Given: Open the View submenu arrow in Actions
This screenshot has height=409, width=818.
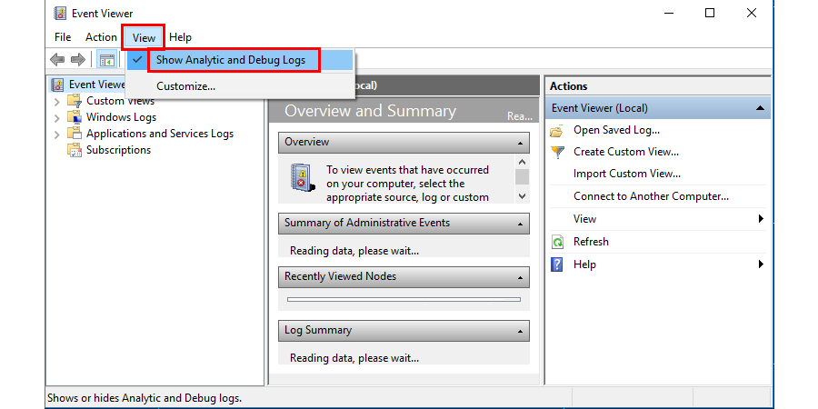Looking at the screenshot, I should (761, 218).
